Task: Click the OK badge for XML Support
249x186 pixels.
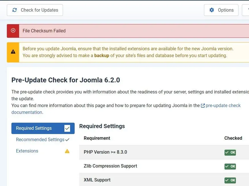Action: pyautogui.click(x=230, y=180)
